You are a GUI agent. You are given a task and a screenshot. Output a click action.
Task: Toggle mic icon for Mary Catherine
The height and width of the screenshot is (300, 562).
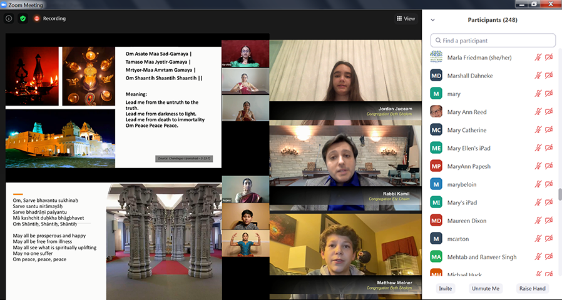[538, 130]
